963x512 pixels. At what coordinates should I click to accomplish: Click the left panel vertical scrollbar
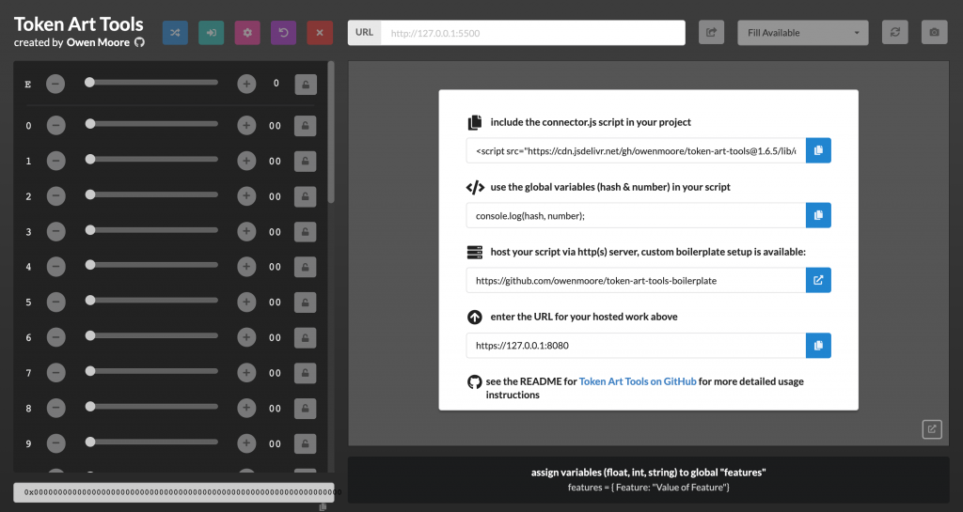click(331, 132)
